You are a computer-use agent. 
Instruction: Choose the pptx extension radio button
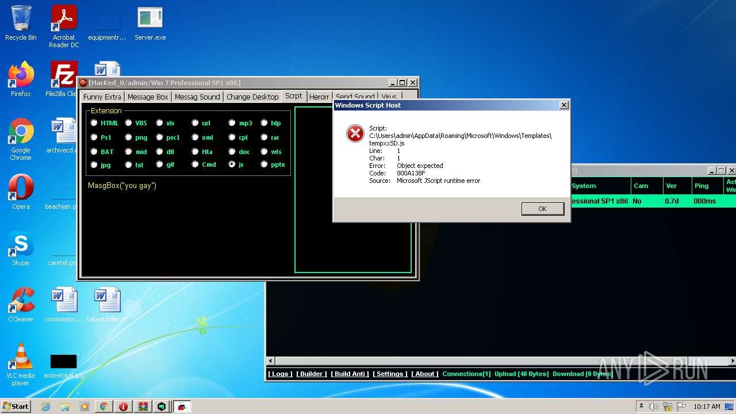pyautogui.click(x=264, y=164)
